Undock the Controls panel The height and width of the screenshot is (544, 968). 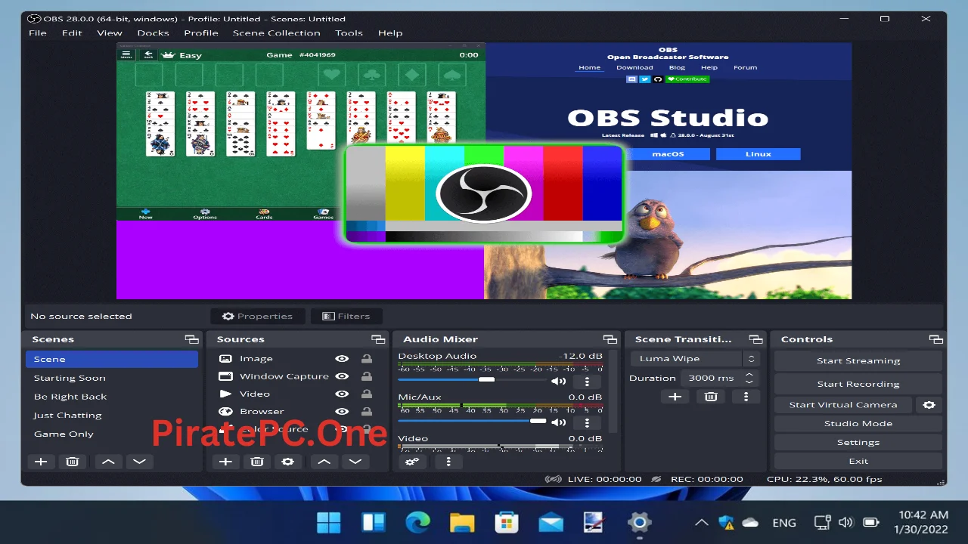click(x=936, y=339)
